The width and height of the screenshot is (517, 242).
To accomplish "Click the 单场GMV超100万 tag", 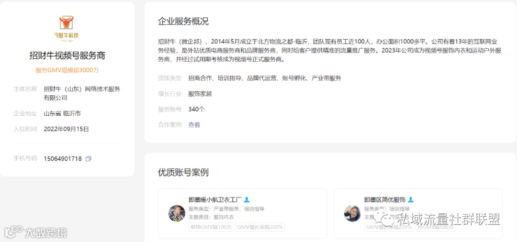I will point(211,227).
